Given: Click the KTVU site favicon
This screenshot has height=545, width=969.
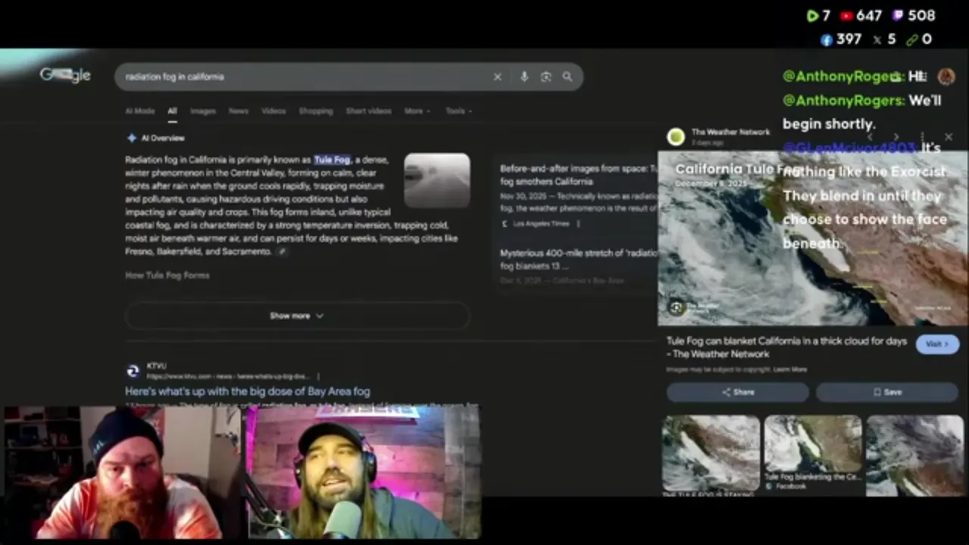Looking at the screenshot, I should click(132, 370).
